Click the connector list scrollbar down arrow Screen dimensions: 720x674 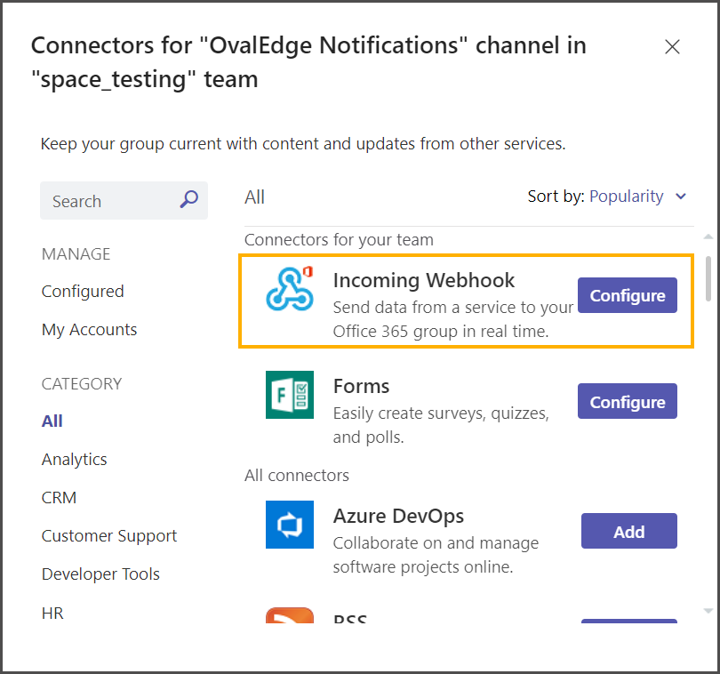[x=708, y=611]
